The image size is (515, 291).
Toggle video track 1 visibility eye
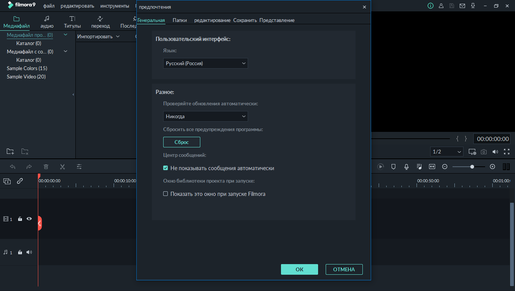pos(29,219)
